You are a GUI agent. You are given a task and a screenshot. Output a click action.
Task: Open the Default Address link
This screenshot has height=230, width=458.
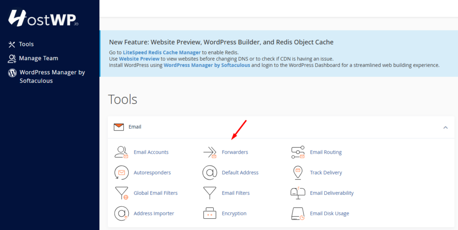point(240,172)
